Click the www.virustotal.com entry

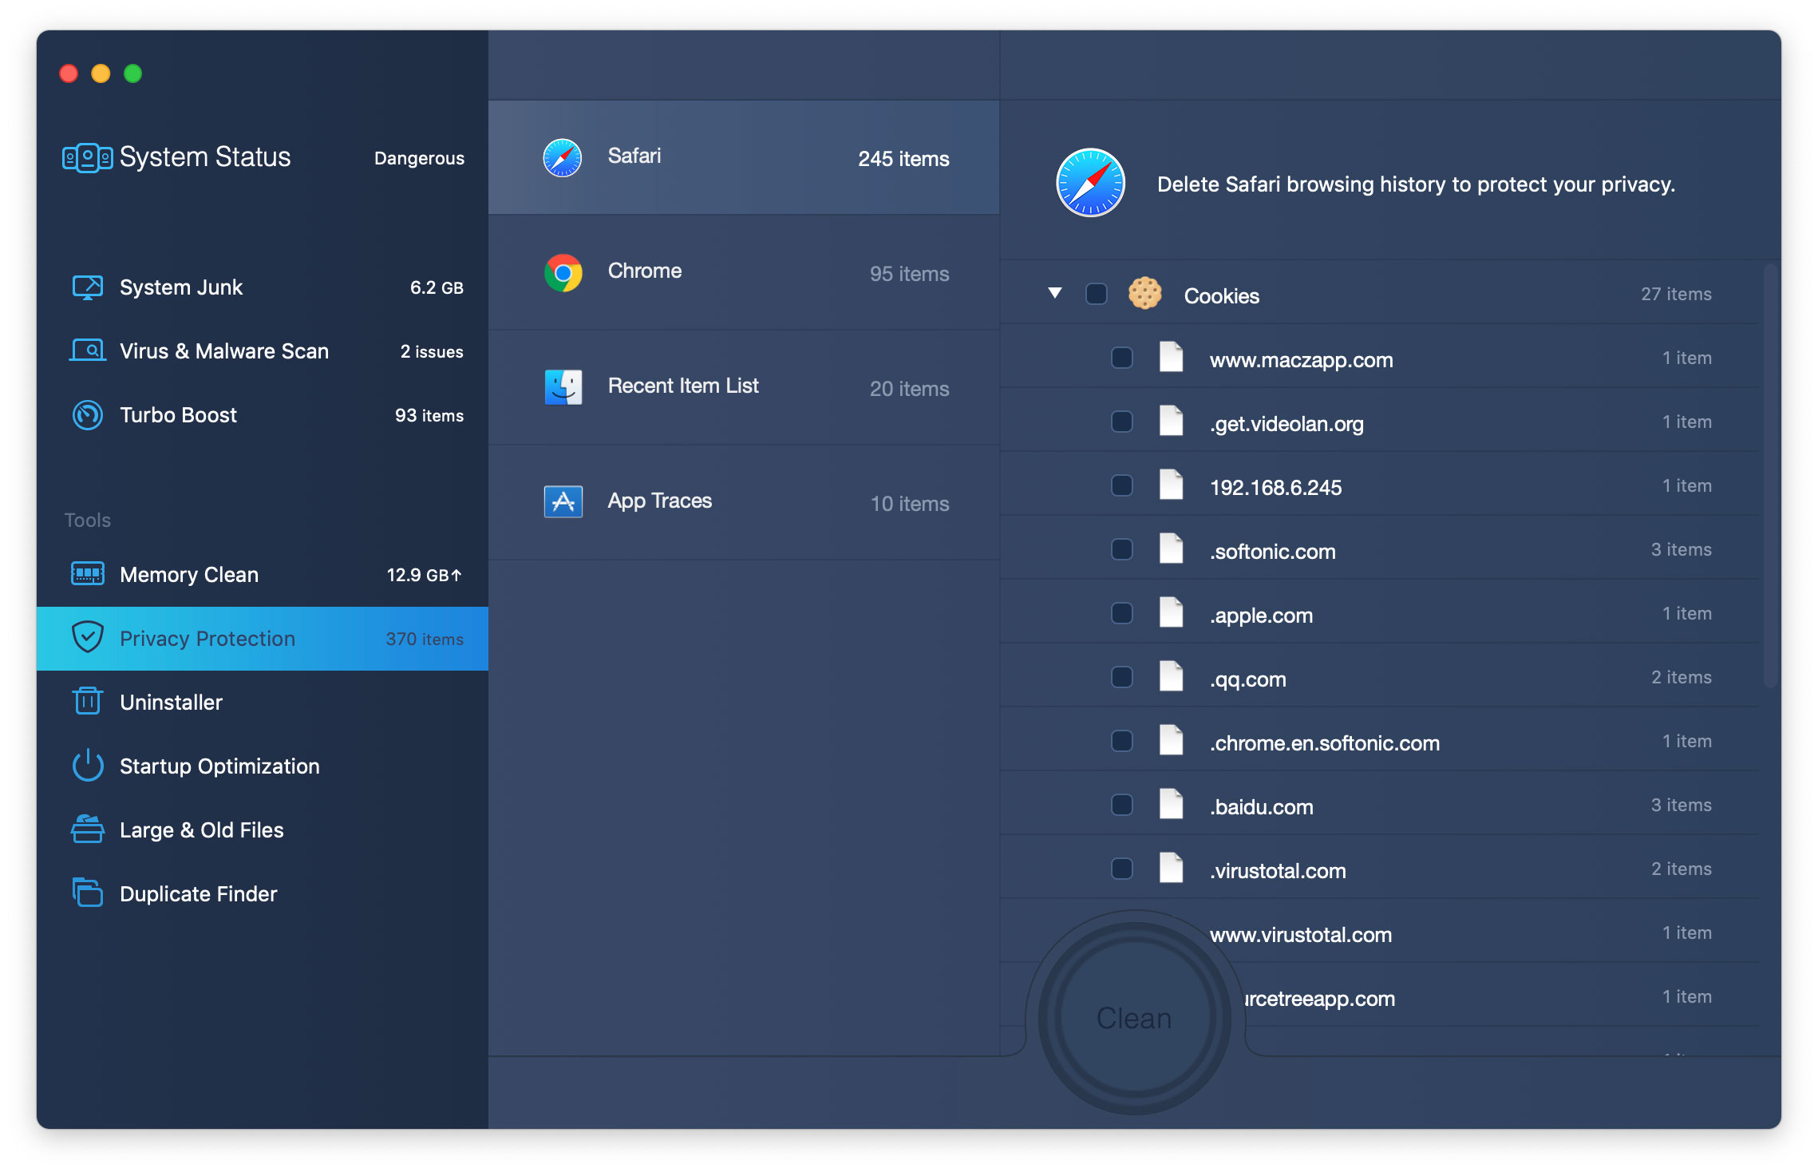pyautogui.click(x=1300, y=934)
